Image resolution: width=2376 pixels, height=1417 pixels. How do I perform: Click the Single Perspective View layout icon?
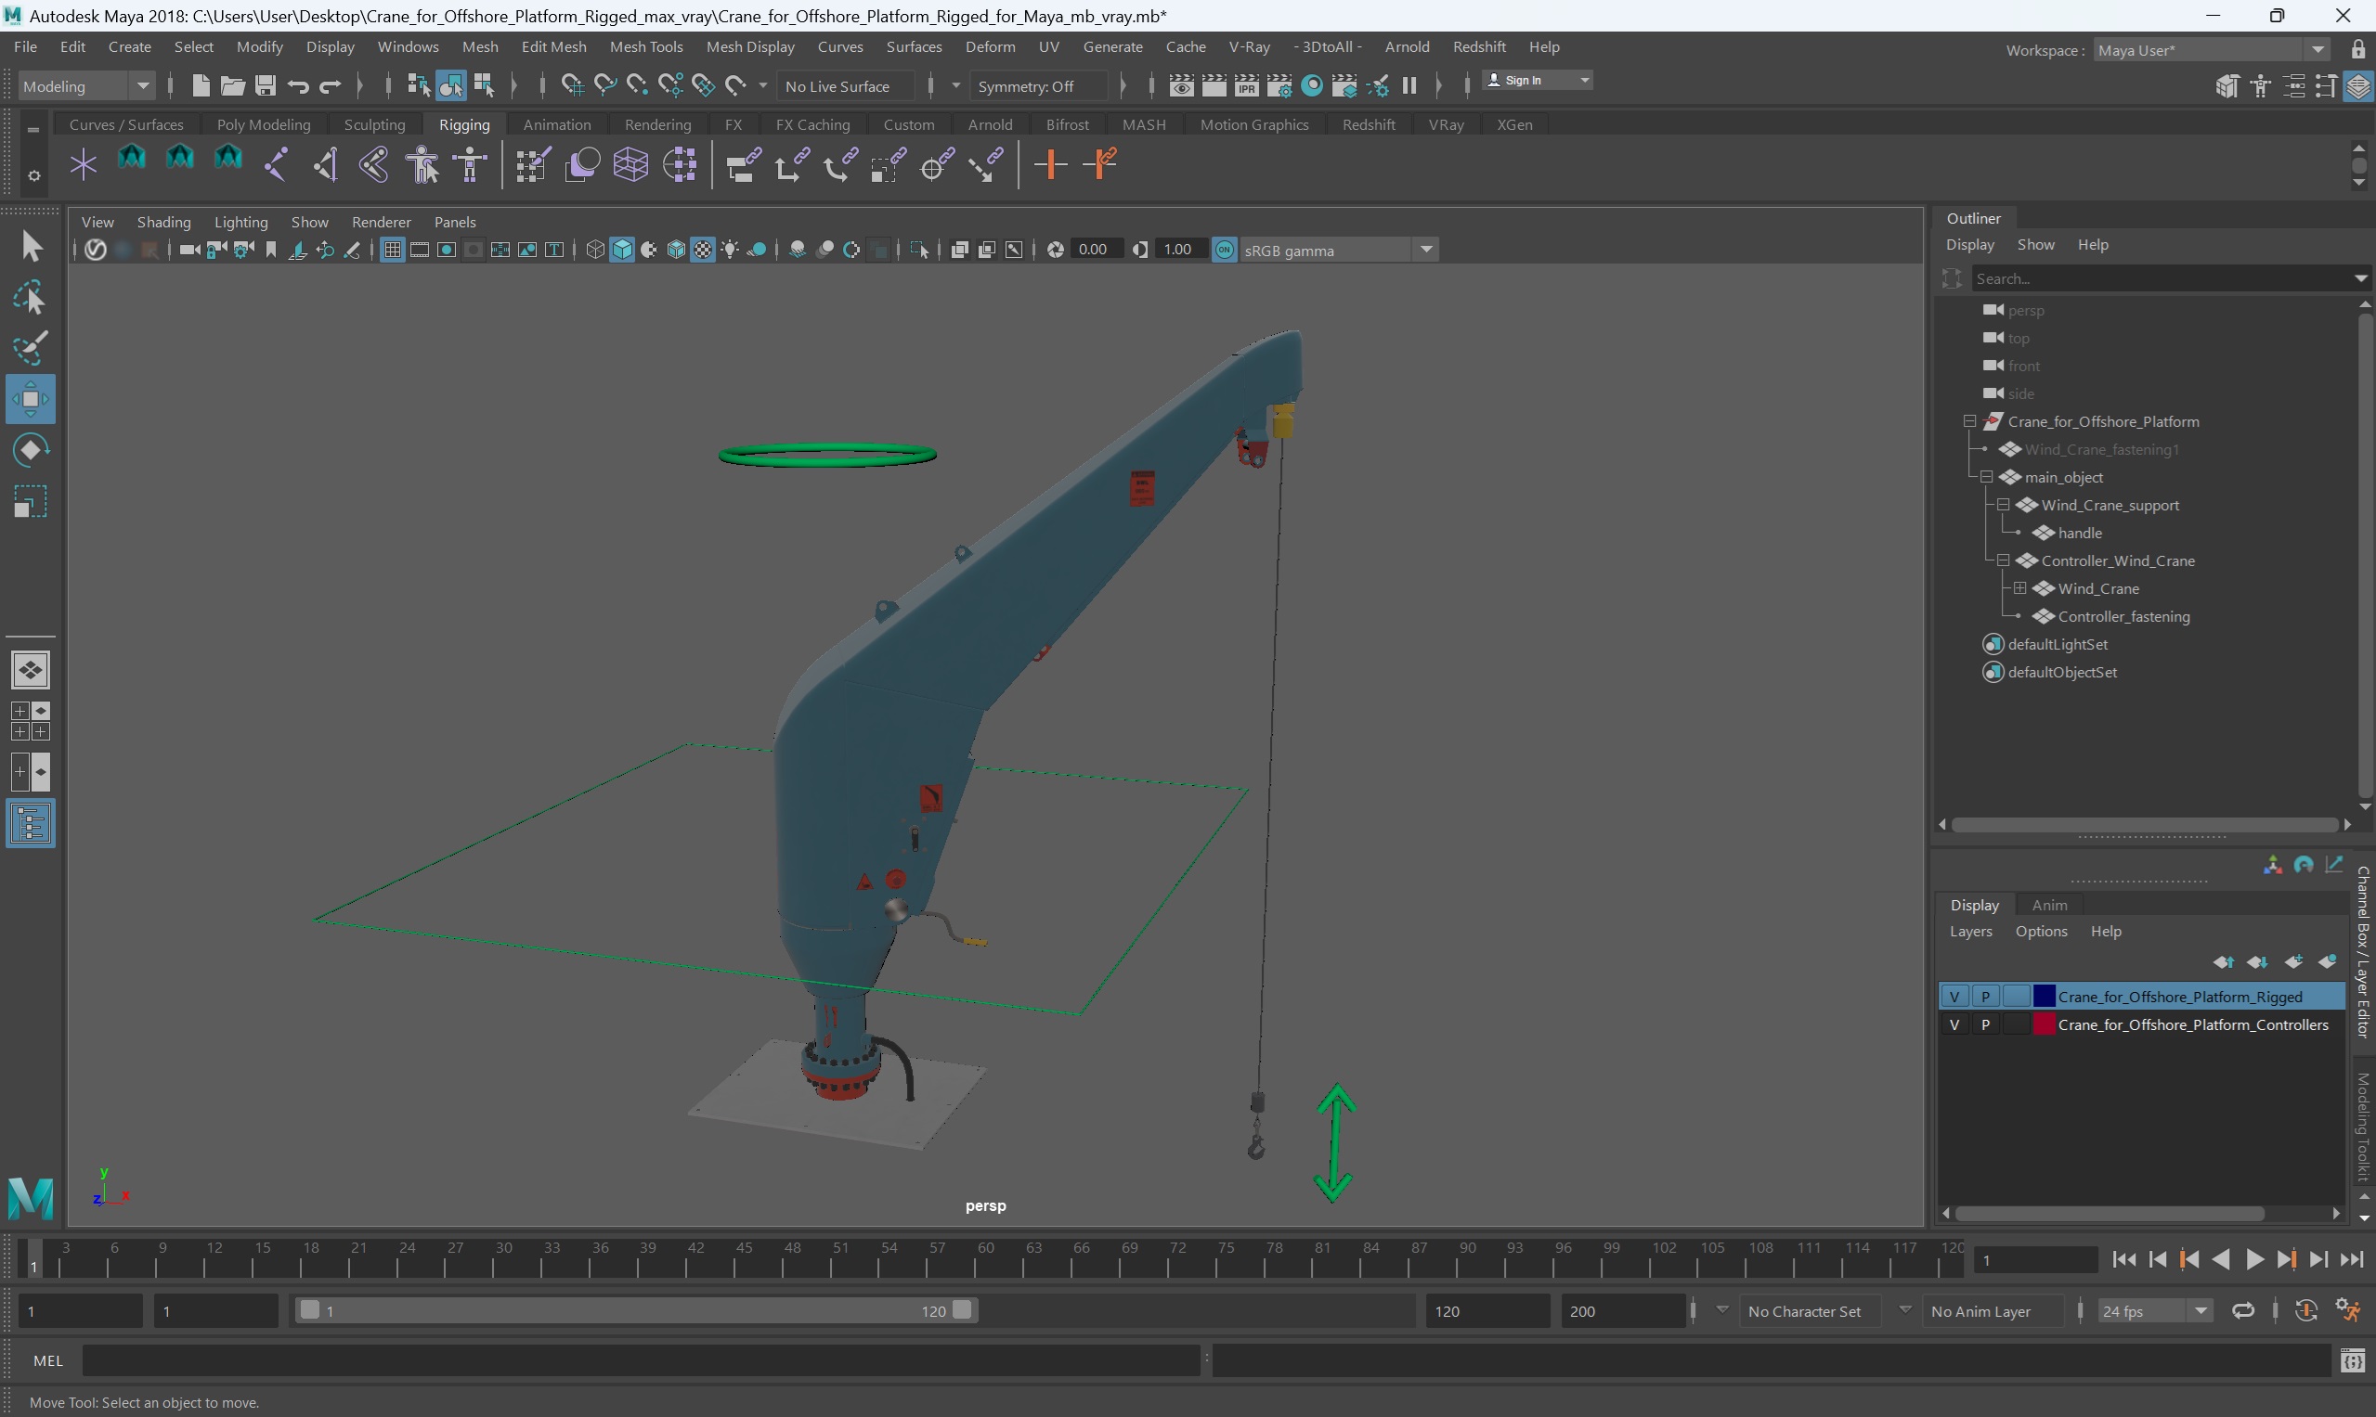(31, 670)
